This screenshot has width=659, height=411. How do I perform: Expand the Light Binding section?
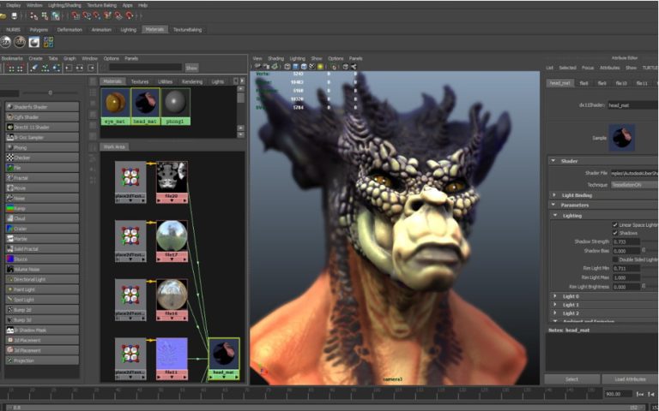[554, 195]
